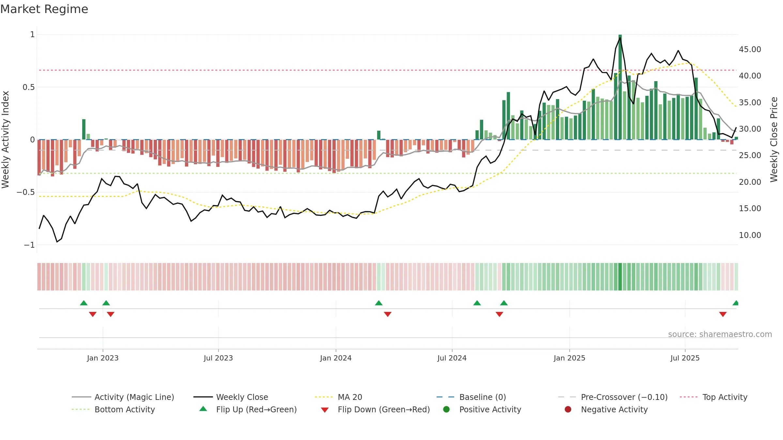This screenshot has height=440, width=783.
Task: Click the last Flip Up marker after Jul 2025
Action: [x=735, y=303]
